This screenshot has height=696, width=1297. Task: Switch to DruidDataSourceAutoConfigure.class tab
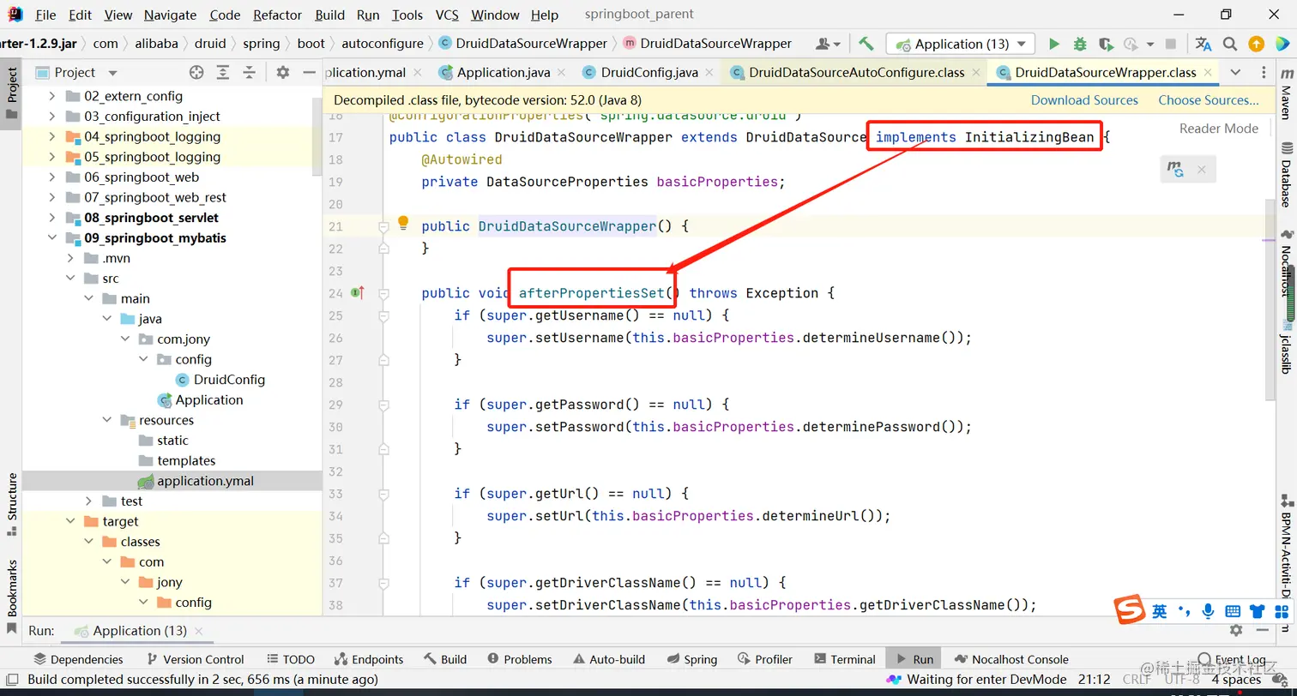point(856,73)
